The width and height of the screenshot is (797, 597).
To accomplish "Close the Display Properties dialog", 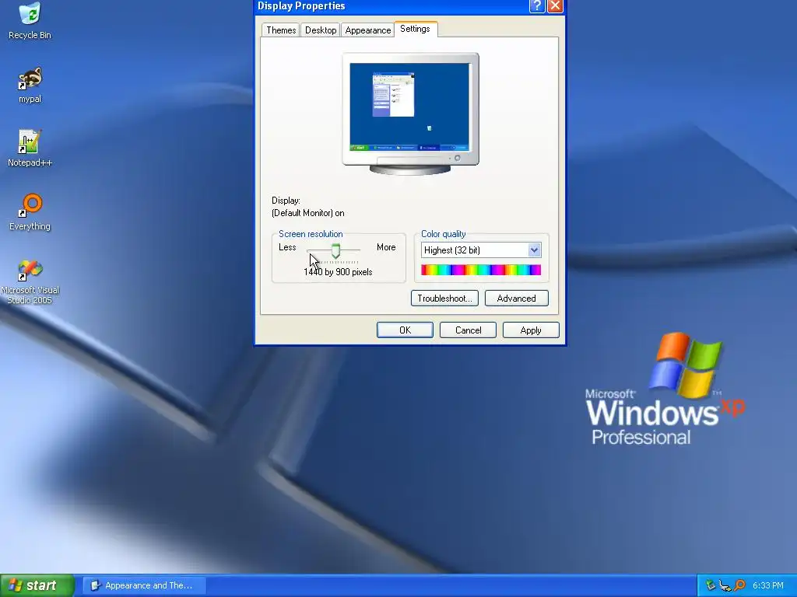I will coord(555,6).
